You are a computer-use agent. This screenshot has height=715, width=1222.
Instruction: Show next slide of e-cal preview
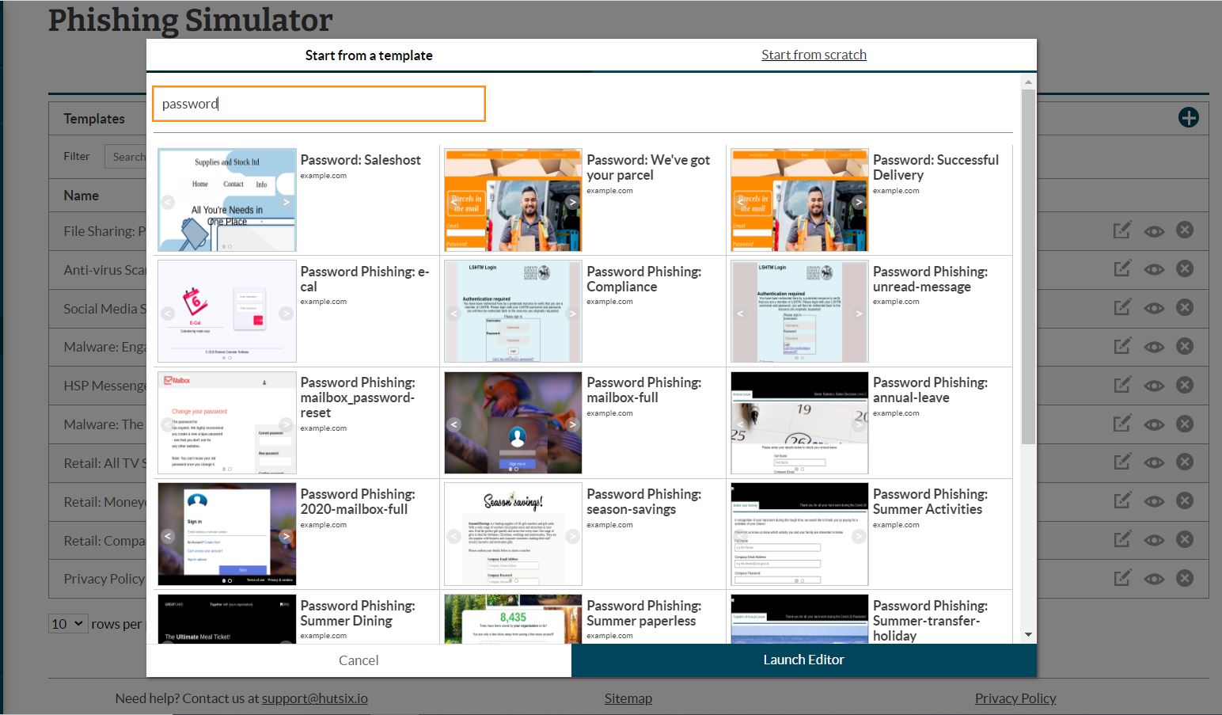[x=286, y=314]
